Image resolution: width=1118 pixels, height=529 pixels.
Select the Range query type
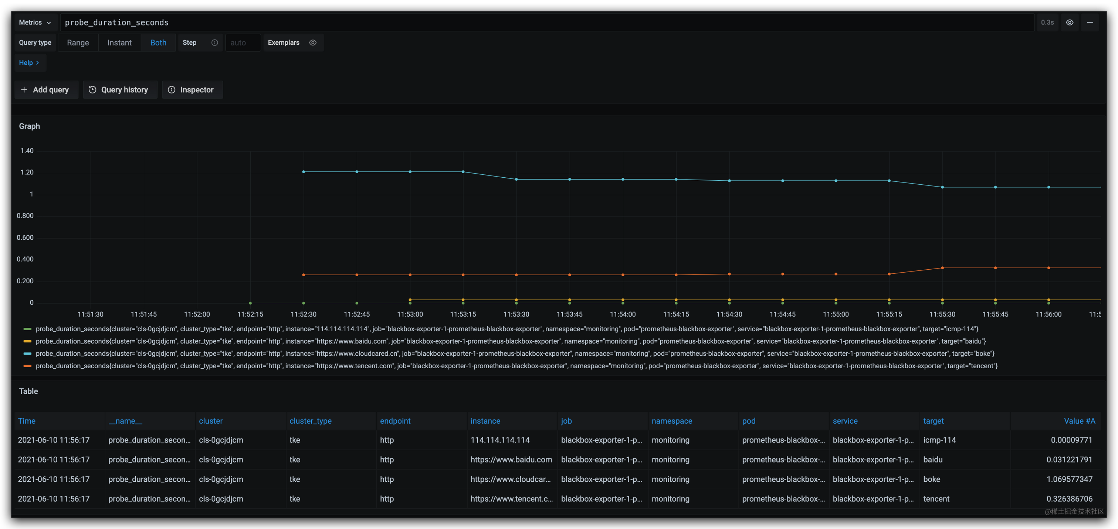click(78, 42)
